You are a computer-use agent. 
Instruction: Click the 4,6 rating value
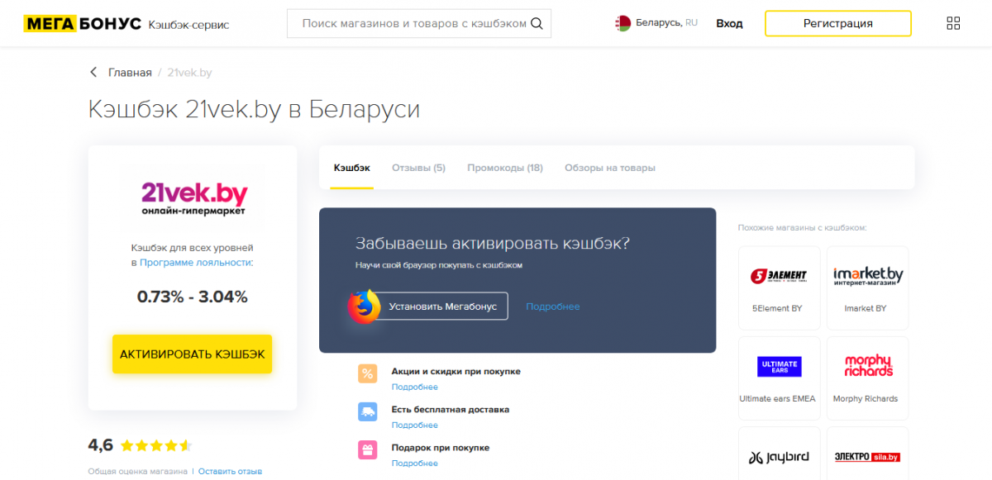100,445
